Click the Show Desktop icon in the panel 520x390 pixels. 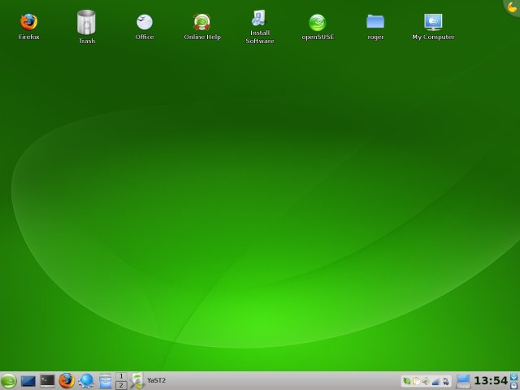[28, 381]
